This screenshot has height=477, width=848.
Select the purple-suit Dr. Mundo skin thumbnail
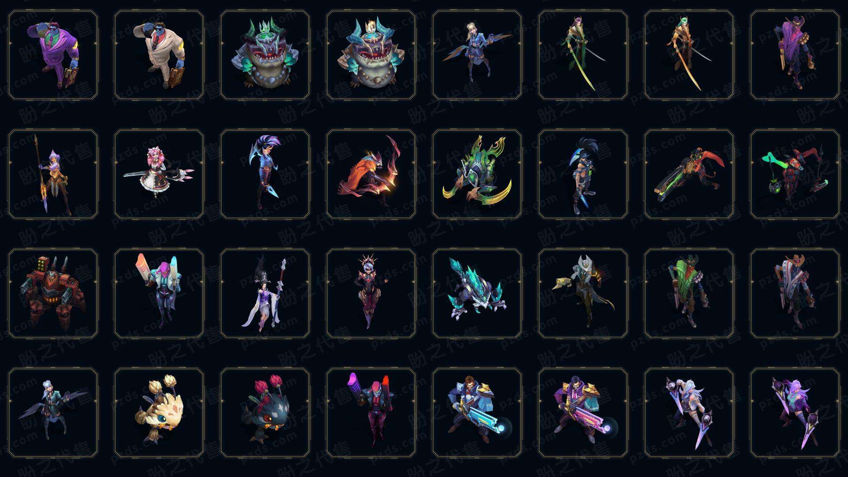(x=53, y=55)
